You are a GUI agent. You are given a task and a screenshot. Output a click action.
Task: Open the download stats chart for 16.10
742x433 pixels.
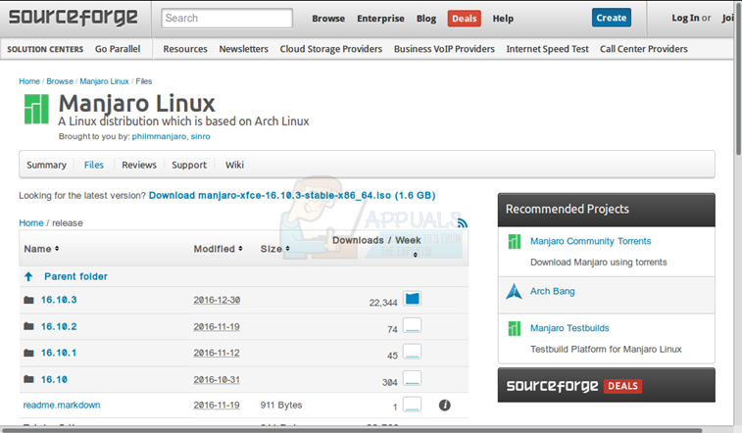coord(413,379)
